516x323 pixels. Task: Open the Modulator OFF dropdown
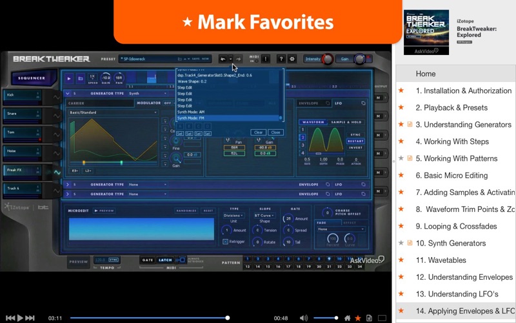169,103
